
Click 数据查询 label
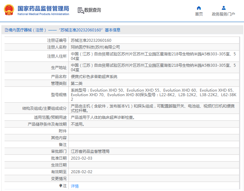(x=92, y=10)
